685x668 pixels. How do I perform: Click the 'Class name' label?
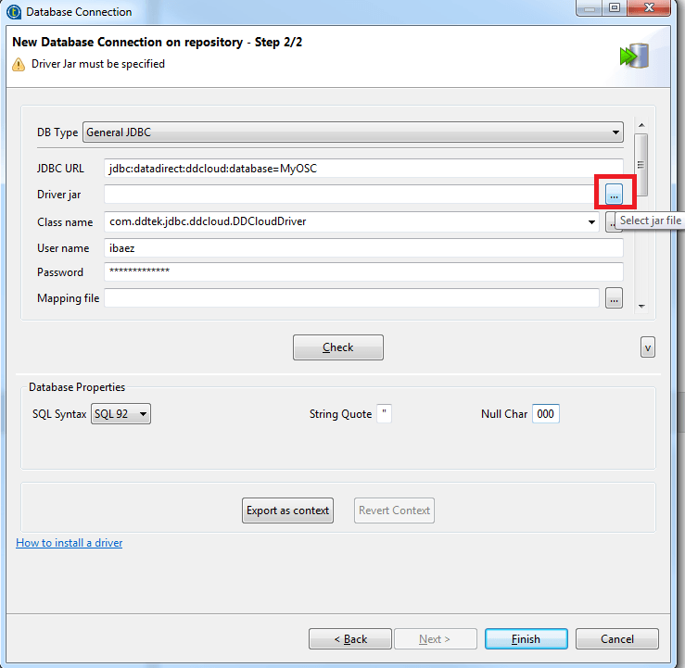click(x=65, y=222)
